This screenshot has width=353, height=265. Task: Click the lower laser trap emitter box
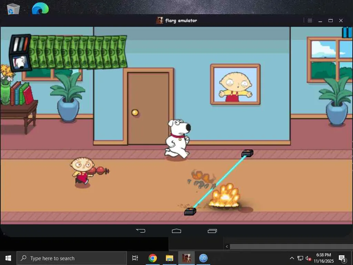(x=190, y=212)
